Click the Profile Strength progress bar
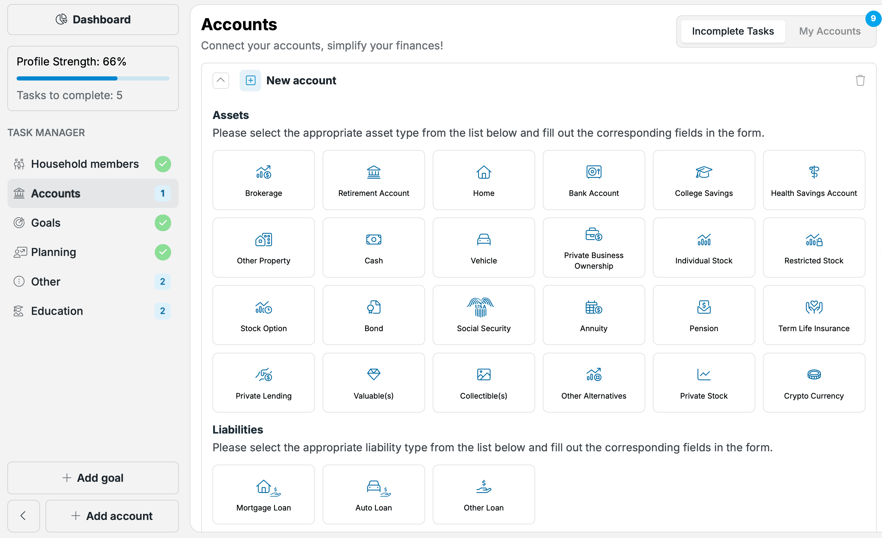This screenshot has height=538, width=882. [x=93, y=78]
